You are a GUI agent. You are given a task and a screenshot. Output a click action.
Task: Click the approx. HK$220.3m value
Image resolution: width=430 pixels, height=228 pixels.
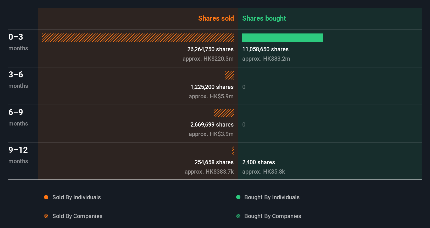coord(208,59)
